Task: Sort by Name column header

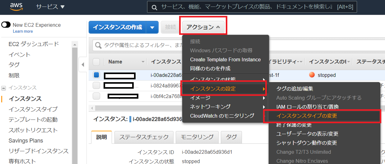Action: point(115,62)
